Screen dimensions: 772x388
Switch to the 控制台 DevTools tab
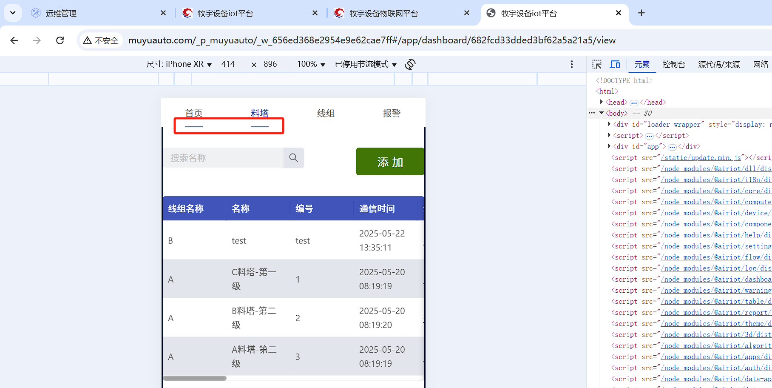pyautogui.click(x=674, y=64)
